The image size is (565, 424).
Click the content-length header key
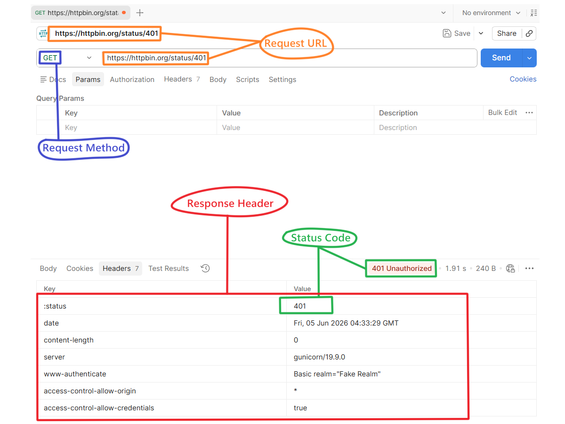click(69, 340)
